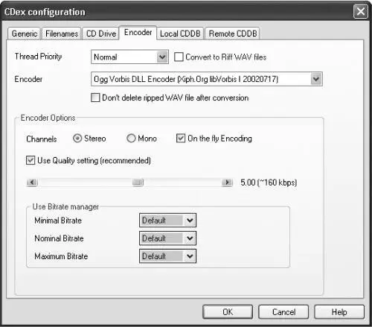Screen dimensions: 372x327
Task: Check Don't delete ripped WAV file option
Action: [95, 98]
